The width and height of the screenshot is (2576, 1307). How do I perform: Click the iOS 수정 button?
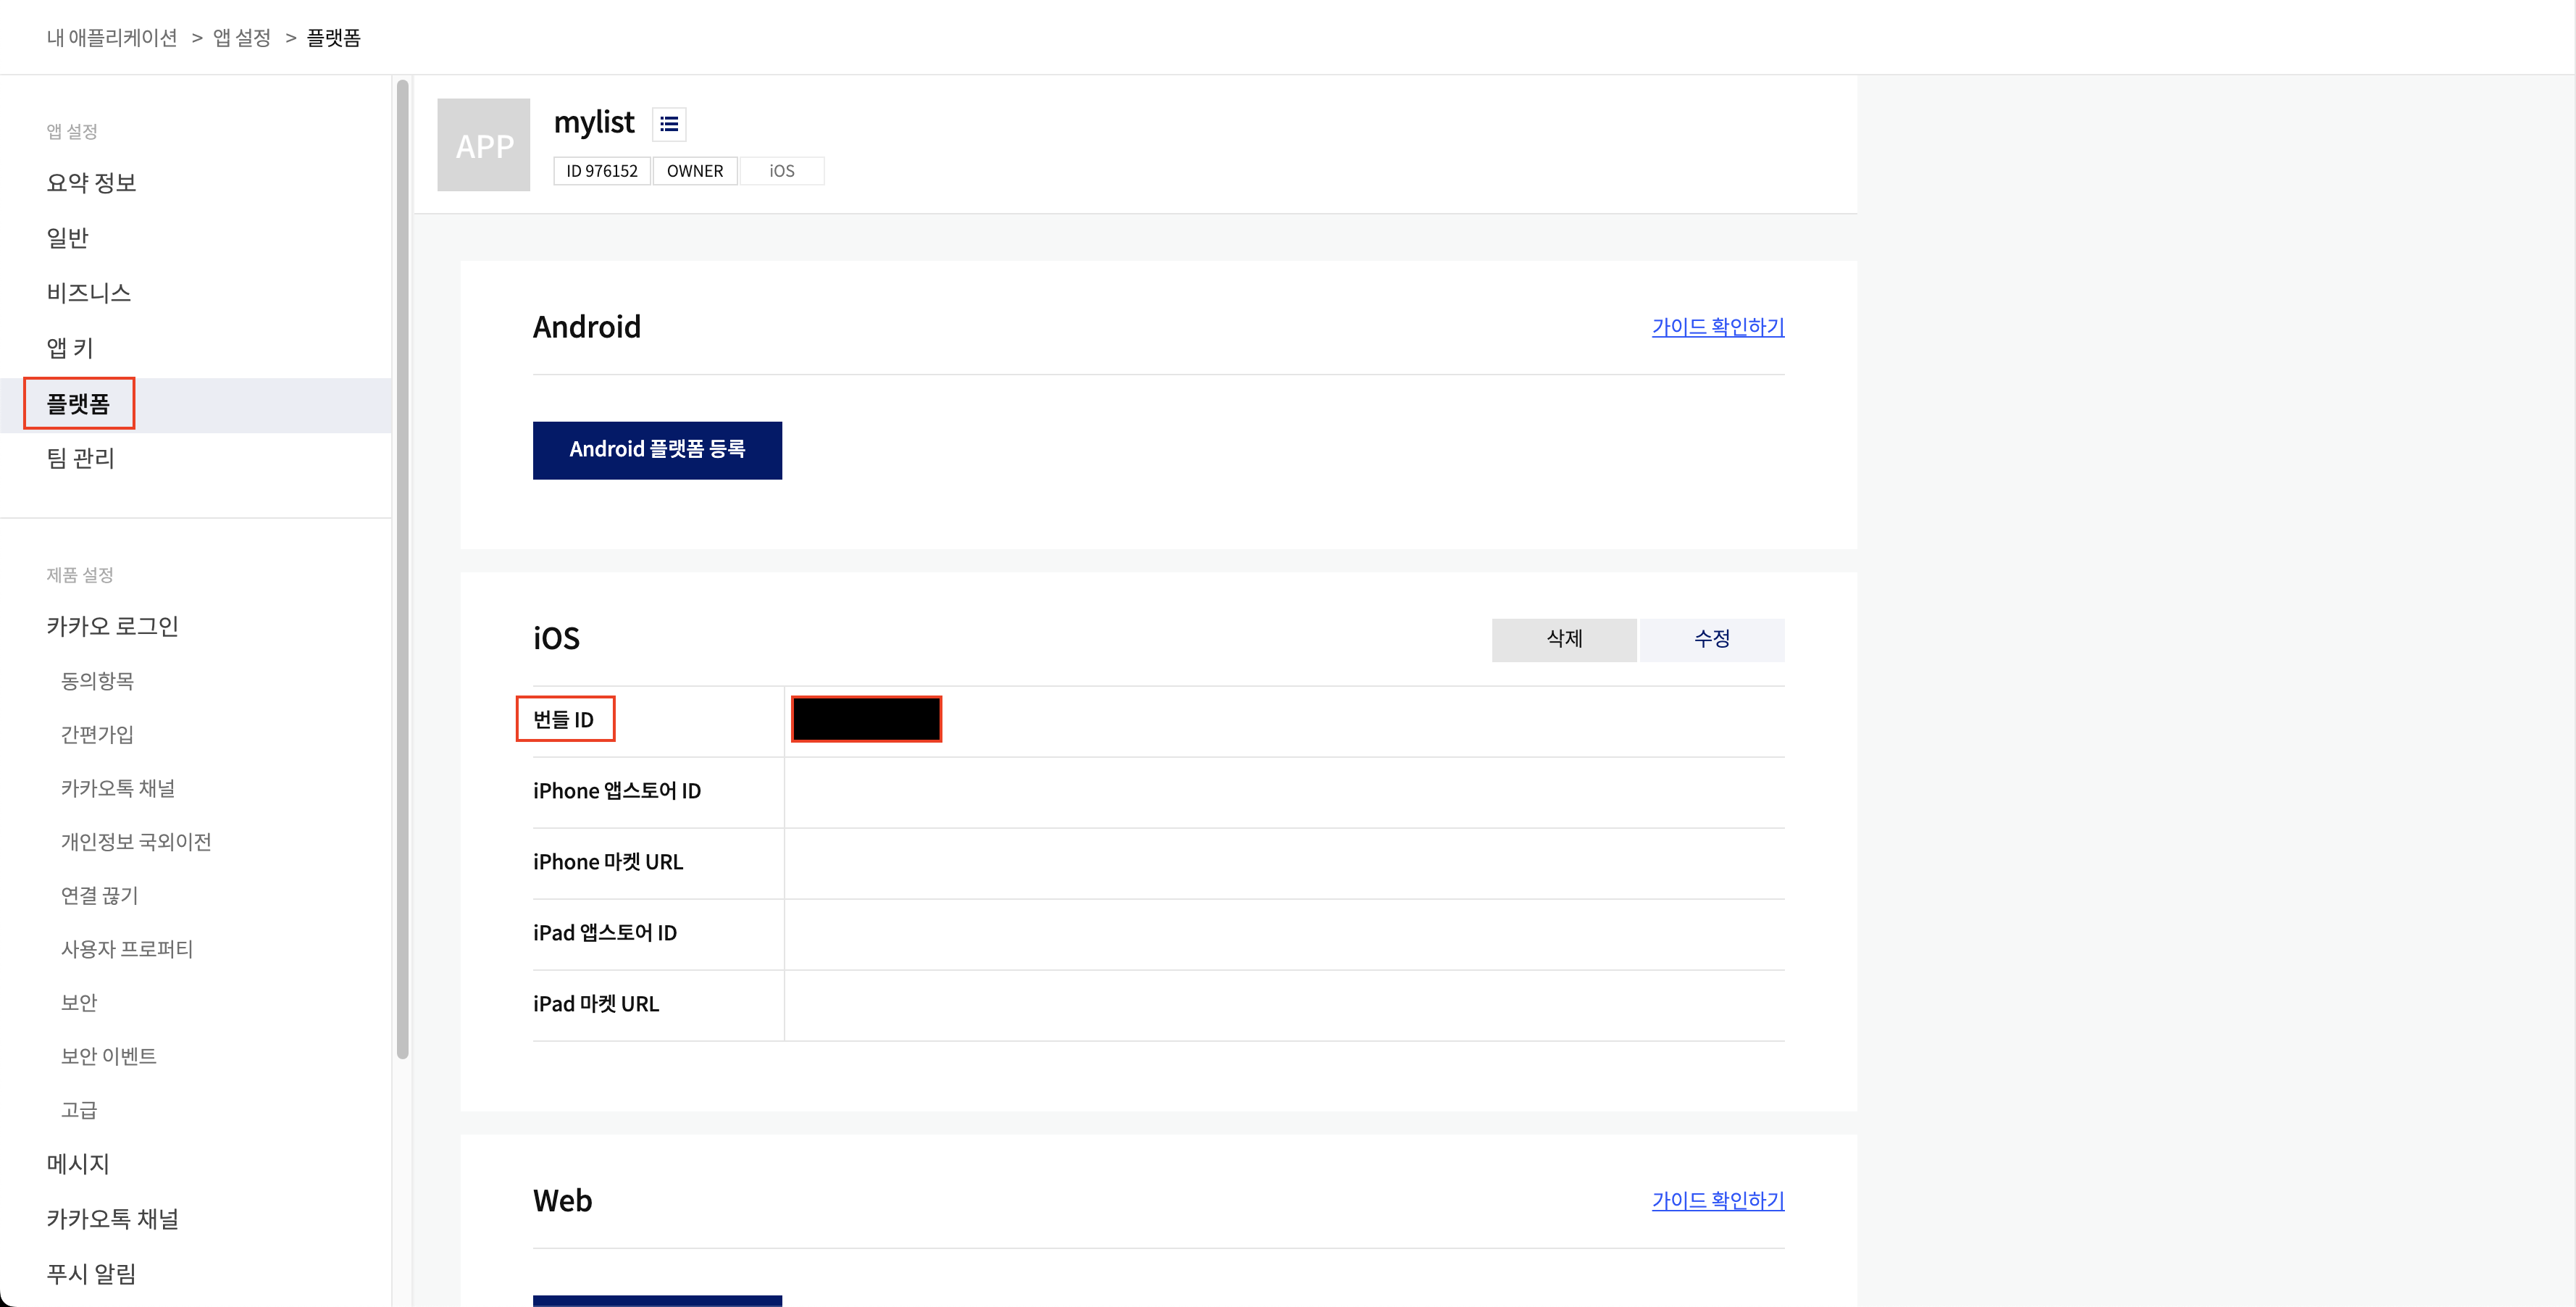click(x=1711, y=638)
